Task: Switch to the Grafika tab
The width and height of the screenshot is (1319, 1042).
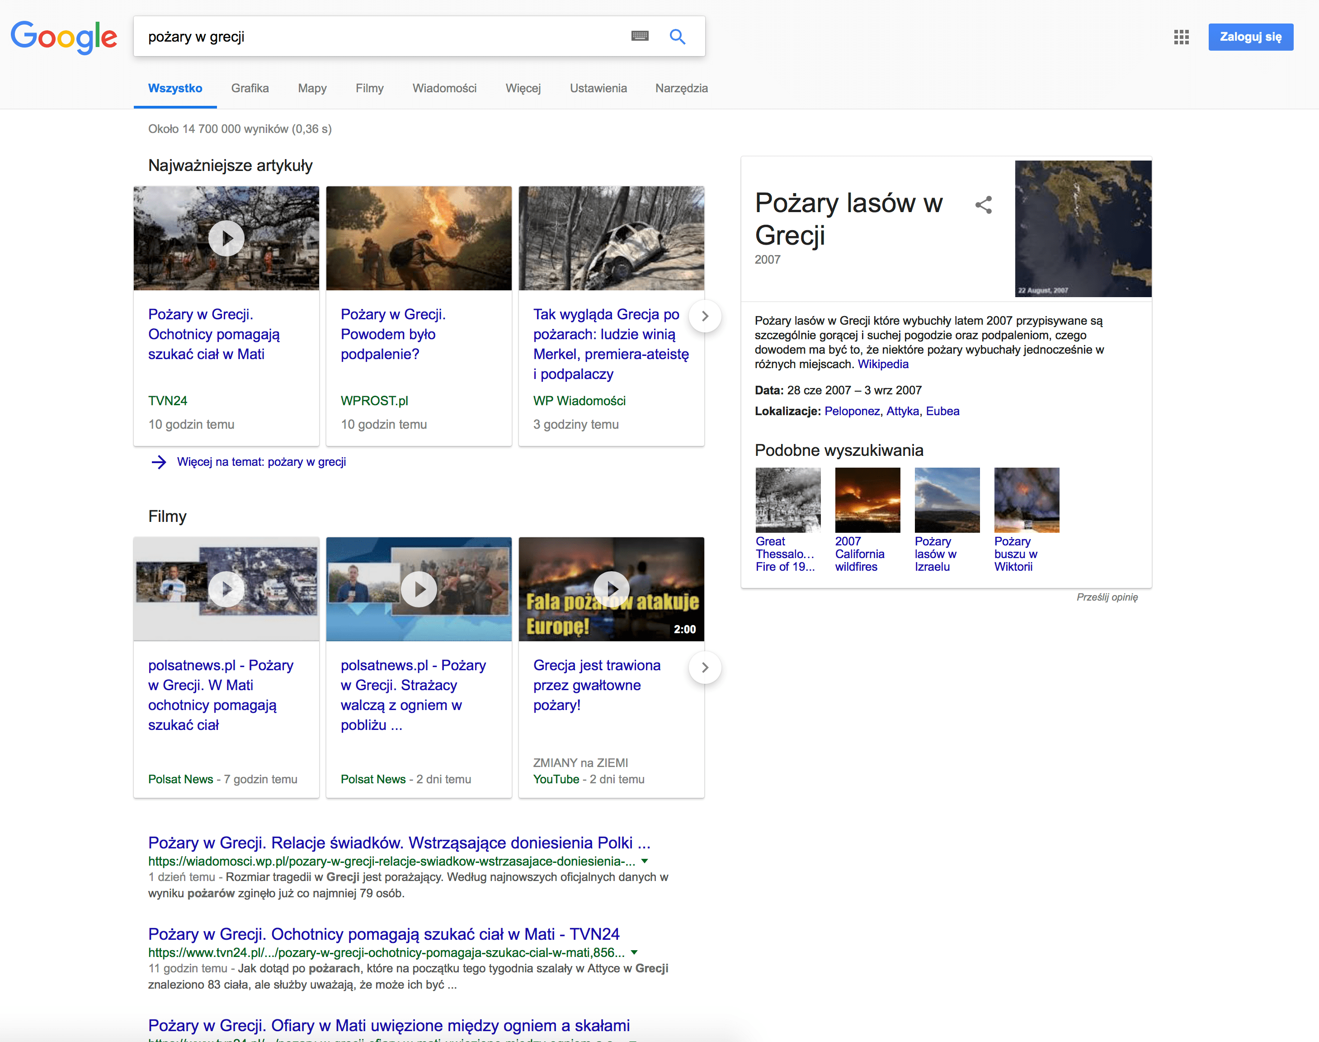Action: coord(250,89)
